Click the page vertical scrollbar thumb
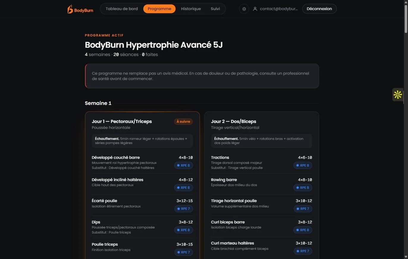408x259 pixels. coord(406,18)
